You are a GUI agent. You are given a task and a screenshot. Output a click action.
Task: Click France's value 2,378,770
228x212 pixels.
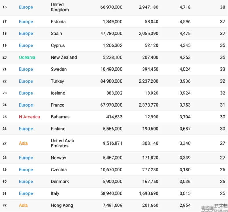click(x=148, y=105)
